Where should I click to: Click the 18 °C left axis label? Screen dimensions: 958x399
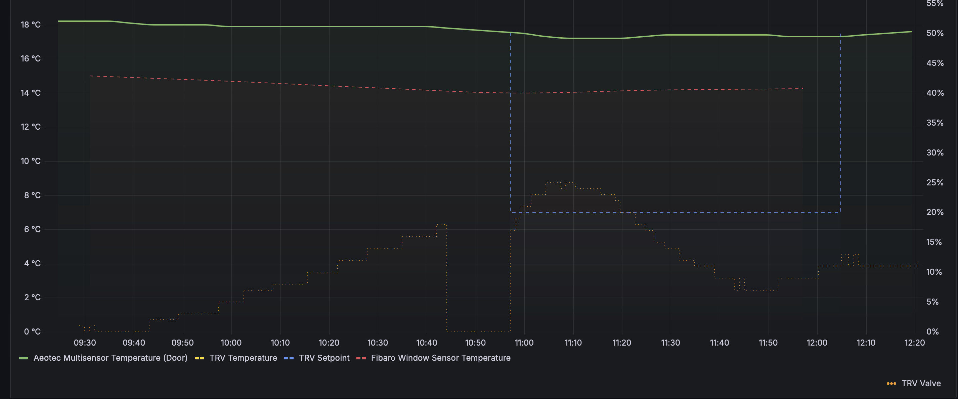pyautogui.click(x=31, y=25)
